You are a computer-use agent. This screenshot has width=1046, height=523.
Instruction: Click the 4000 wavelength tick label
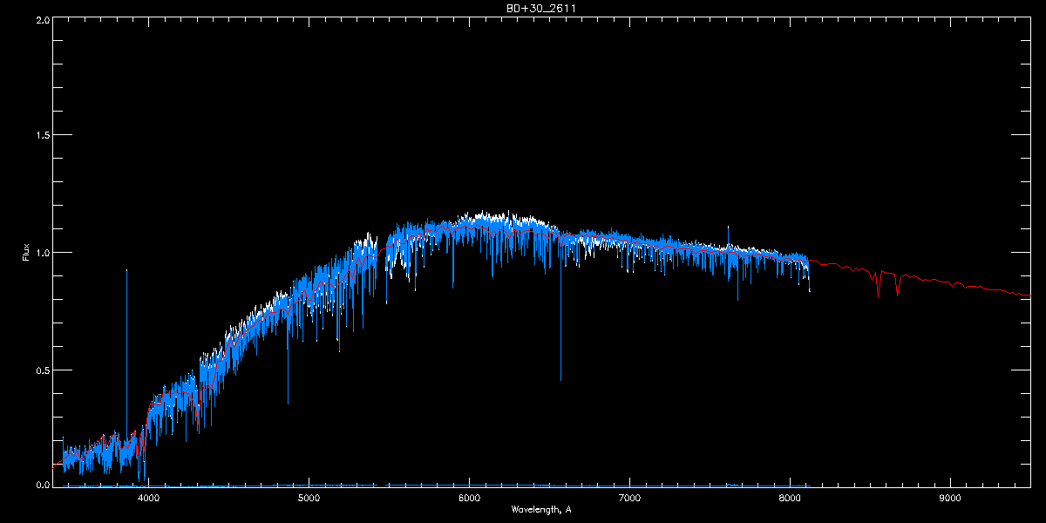[x=148, y=499]
